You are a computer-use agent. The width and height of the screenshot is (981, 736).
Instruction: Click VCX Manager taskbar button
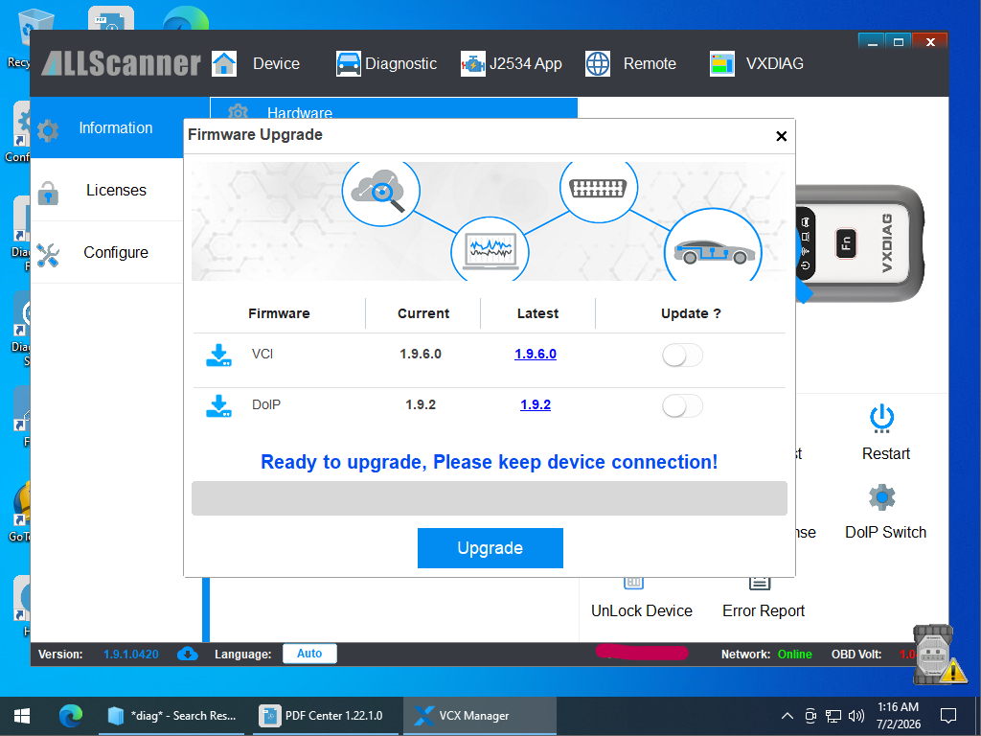[479, 716]
